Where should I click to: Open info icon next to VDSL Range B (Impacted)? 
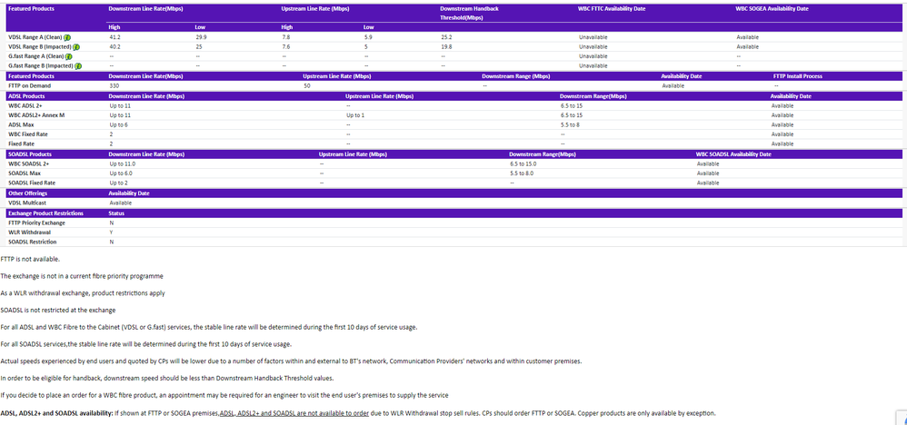(x=75, y=46)
